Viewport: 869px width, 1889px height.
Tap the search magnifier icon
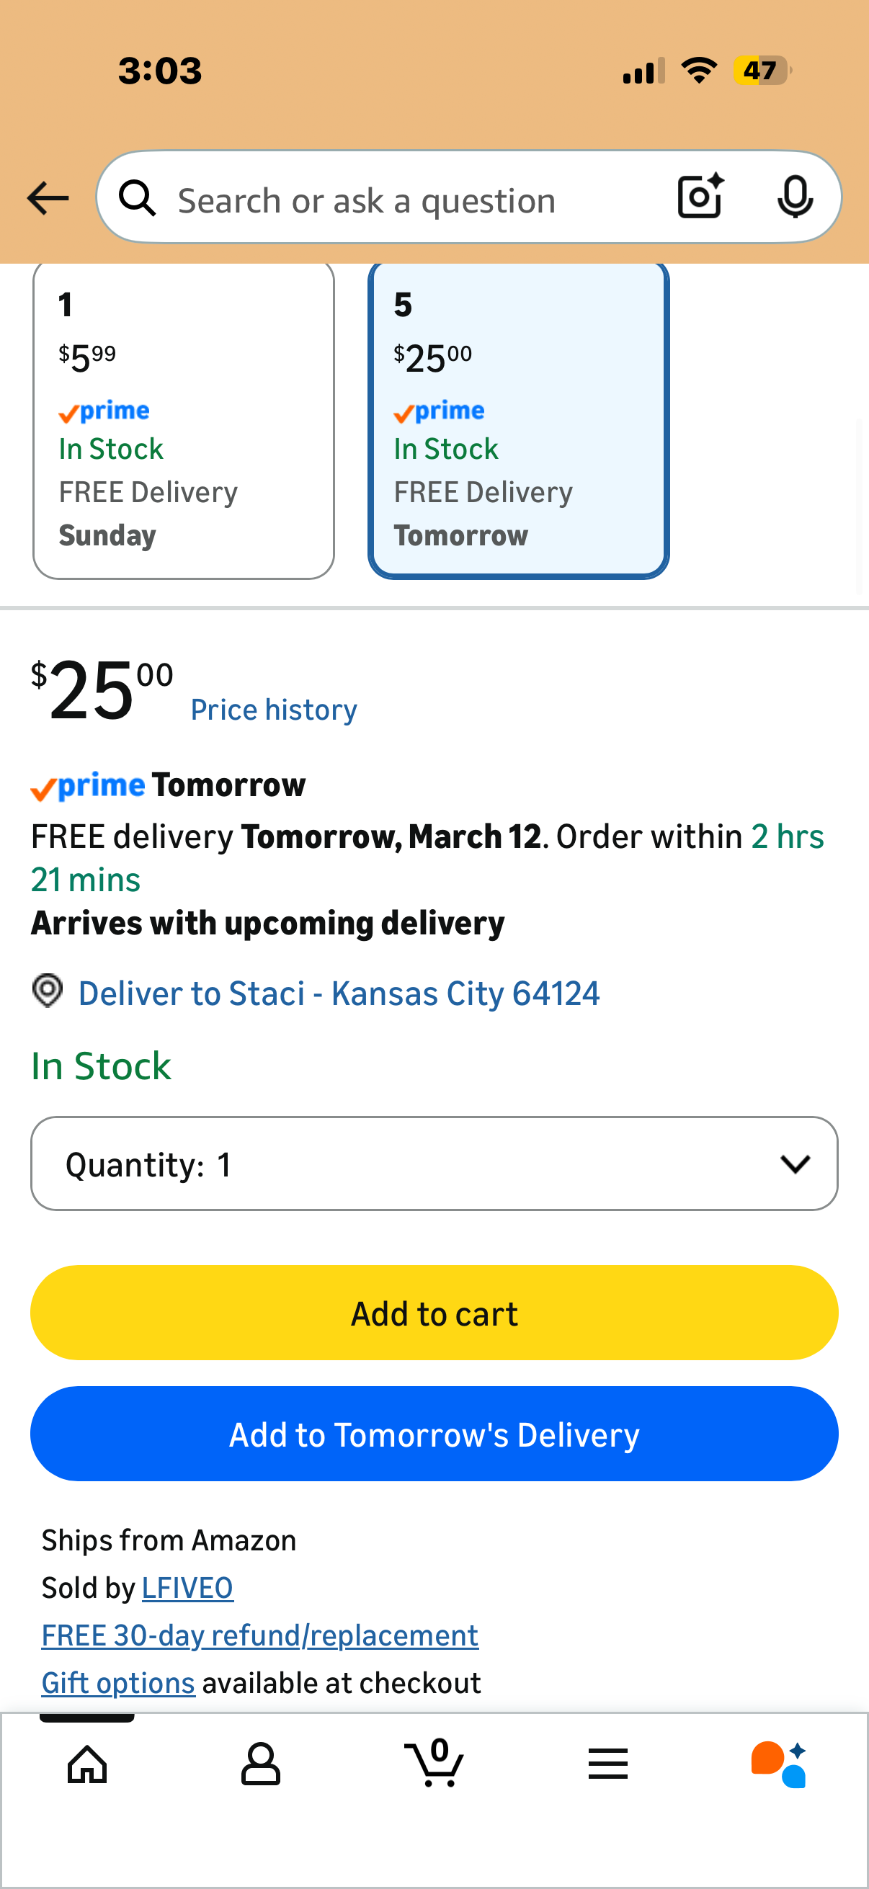point(138,198)
